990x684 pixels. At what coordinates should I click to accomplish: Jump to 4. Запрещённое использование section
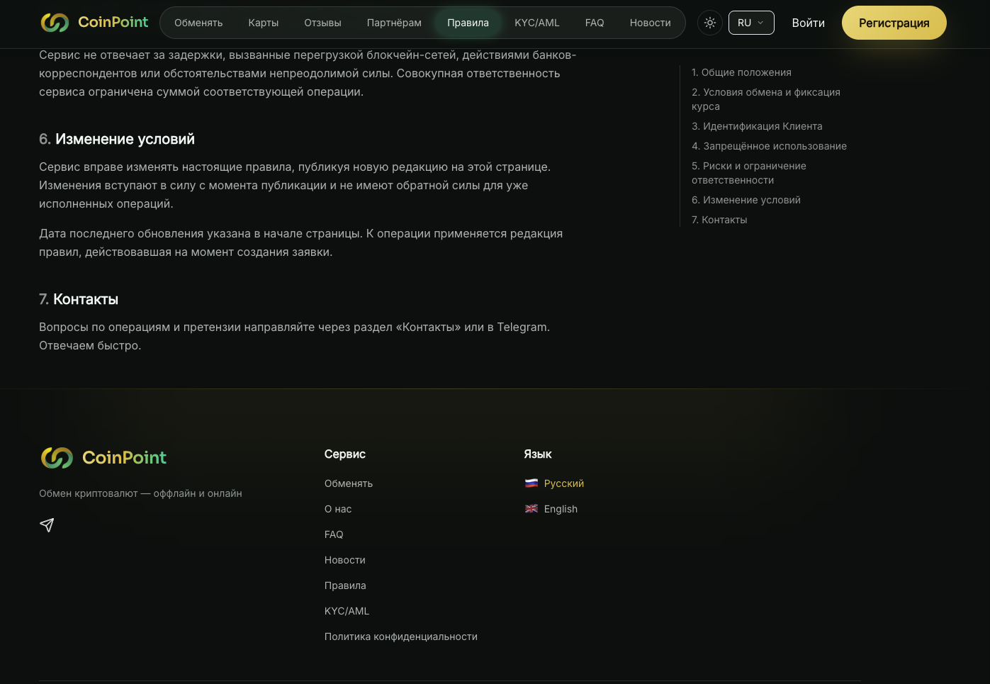(x=769, y=146)
